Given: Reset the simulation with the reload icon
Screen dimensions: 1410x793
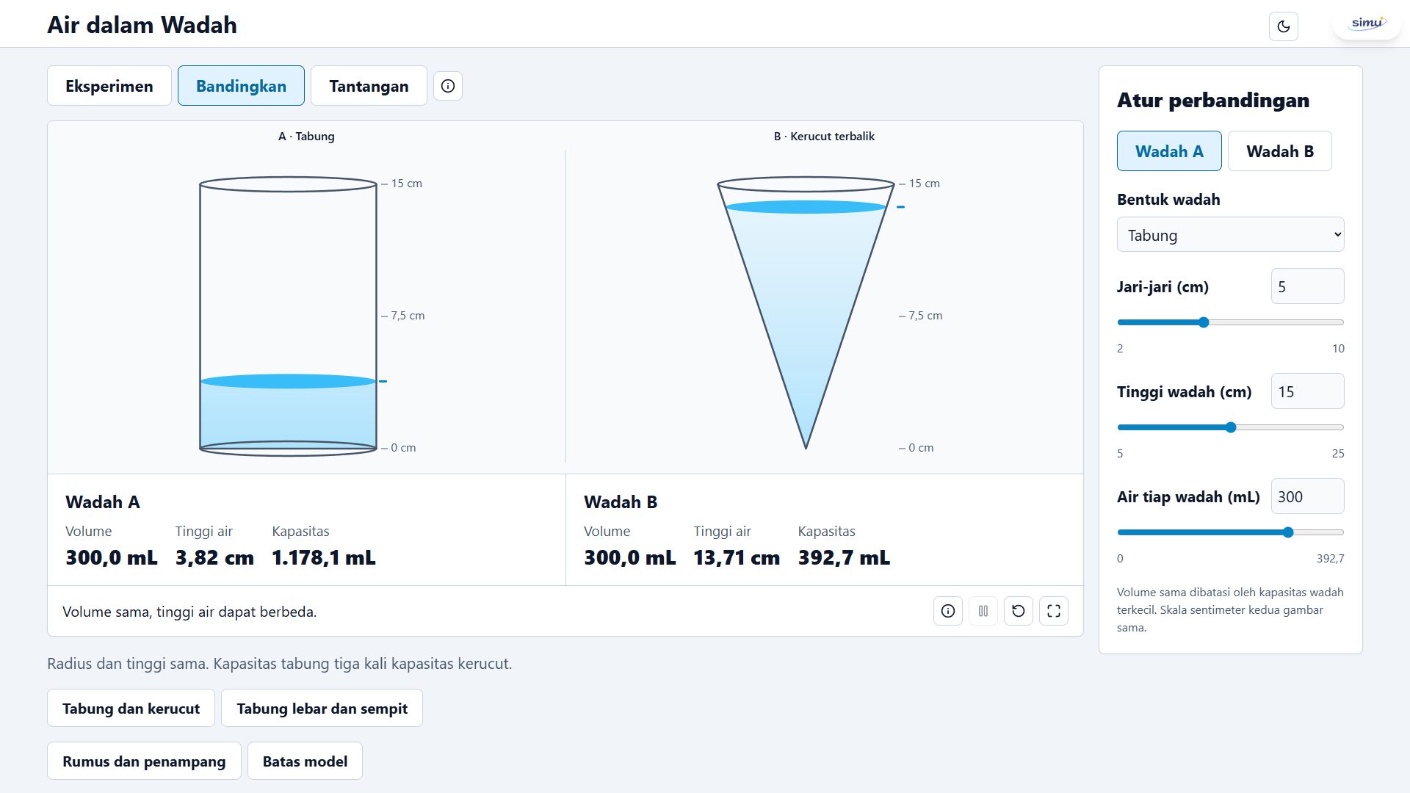Looking at the screenshot, I should pos(1019,611).
